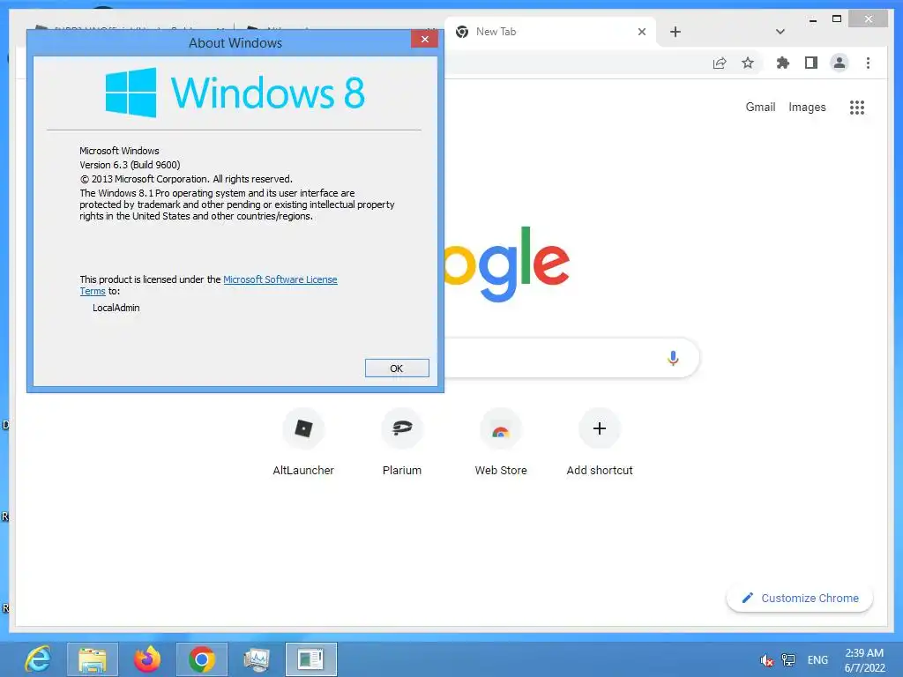Switch to Chrome in taskbar
This screenshot has width=903, height=677.
pos(202,659)
